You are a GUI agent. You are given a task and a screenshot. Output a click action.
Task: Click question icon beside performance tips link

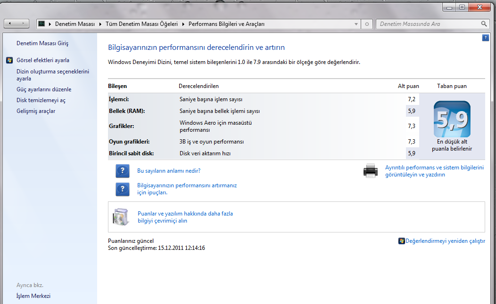tap(123, 189)
